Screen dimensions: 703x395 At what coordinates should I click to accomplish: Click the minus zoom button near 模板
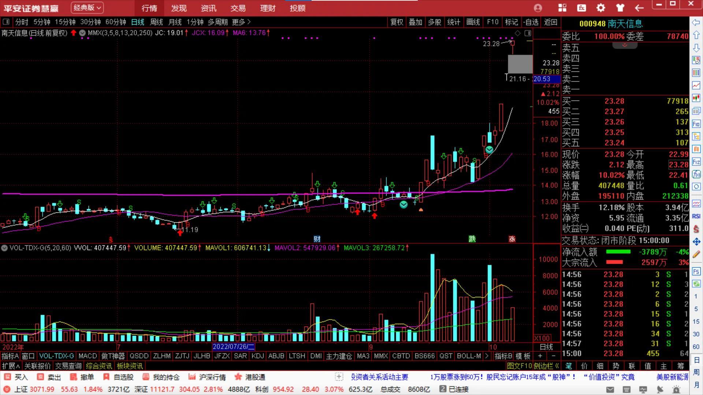tap(553, 356)
